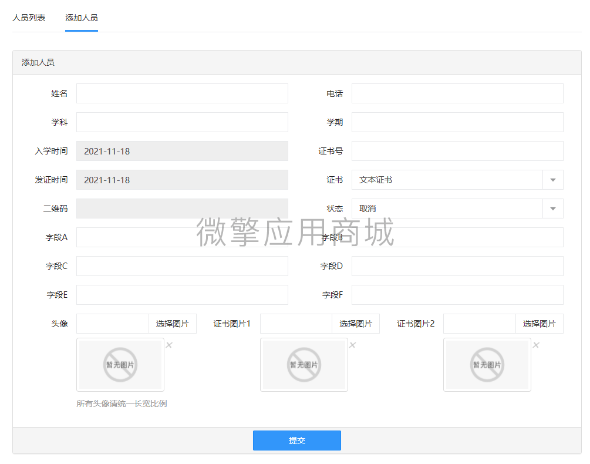Click the 字段C input field
This screenshot has height=464, width=590.
(182, 266)
